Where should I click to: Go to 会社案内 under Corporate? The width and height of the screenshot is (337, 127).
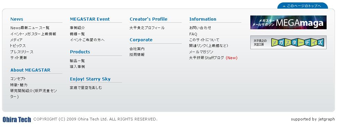click(x=137, y=49)
